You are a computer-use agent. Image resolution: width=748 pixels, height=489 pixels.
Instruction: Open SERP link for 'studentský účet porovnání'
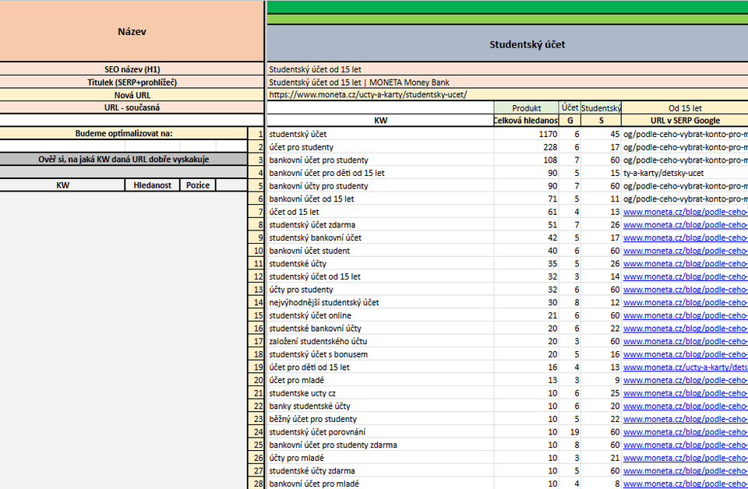pos(685,432)
